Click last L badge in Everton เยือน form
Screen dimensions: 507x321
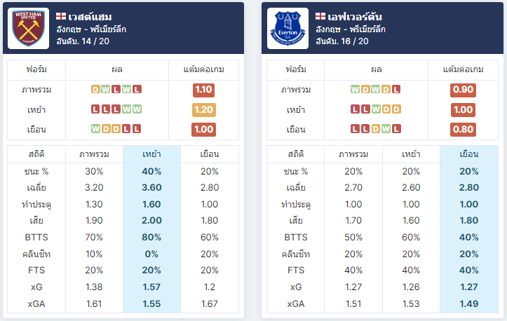pyautogui.click(x=396, y=129)
